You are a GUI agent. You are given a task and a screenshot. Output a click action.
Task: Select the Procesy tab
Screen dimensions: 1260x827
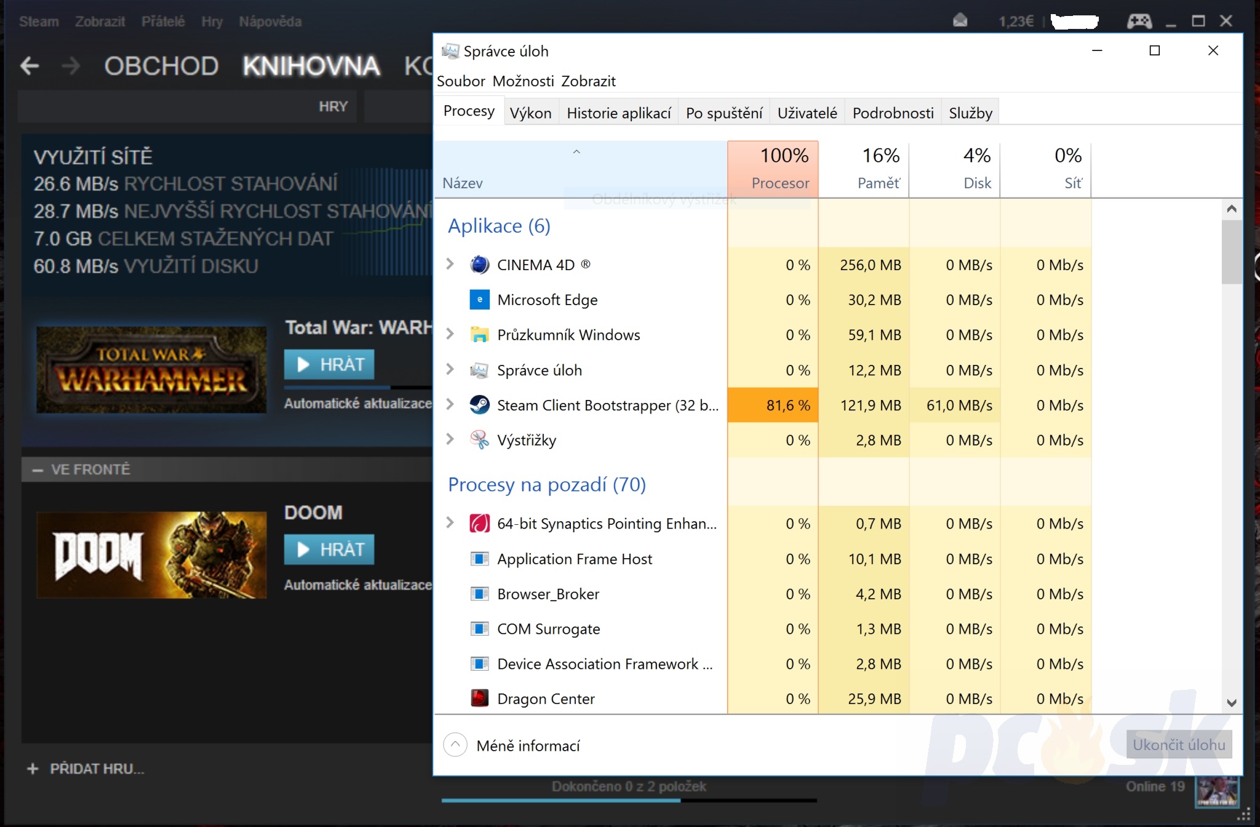469,111
